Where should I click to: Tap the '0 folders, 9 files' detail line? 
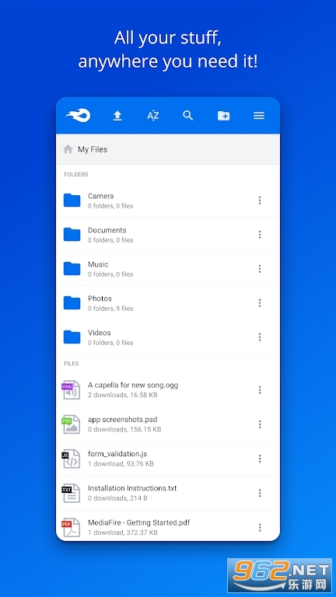click(110, 309)
